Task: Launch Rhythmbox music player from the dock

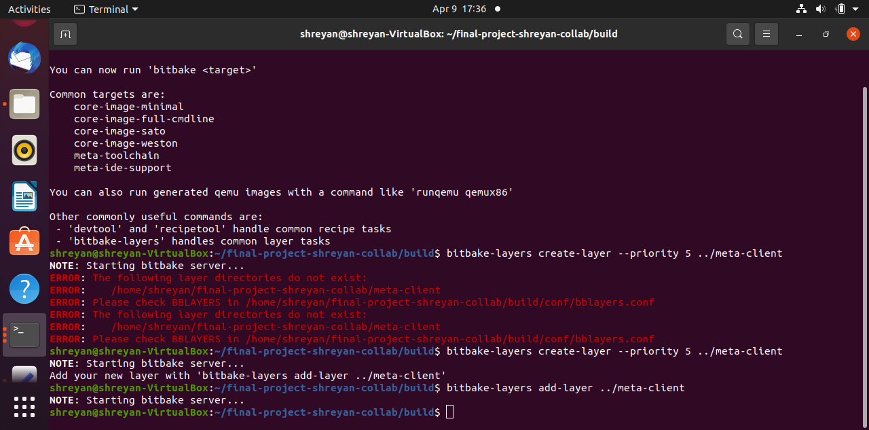Action: point(24,150)
